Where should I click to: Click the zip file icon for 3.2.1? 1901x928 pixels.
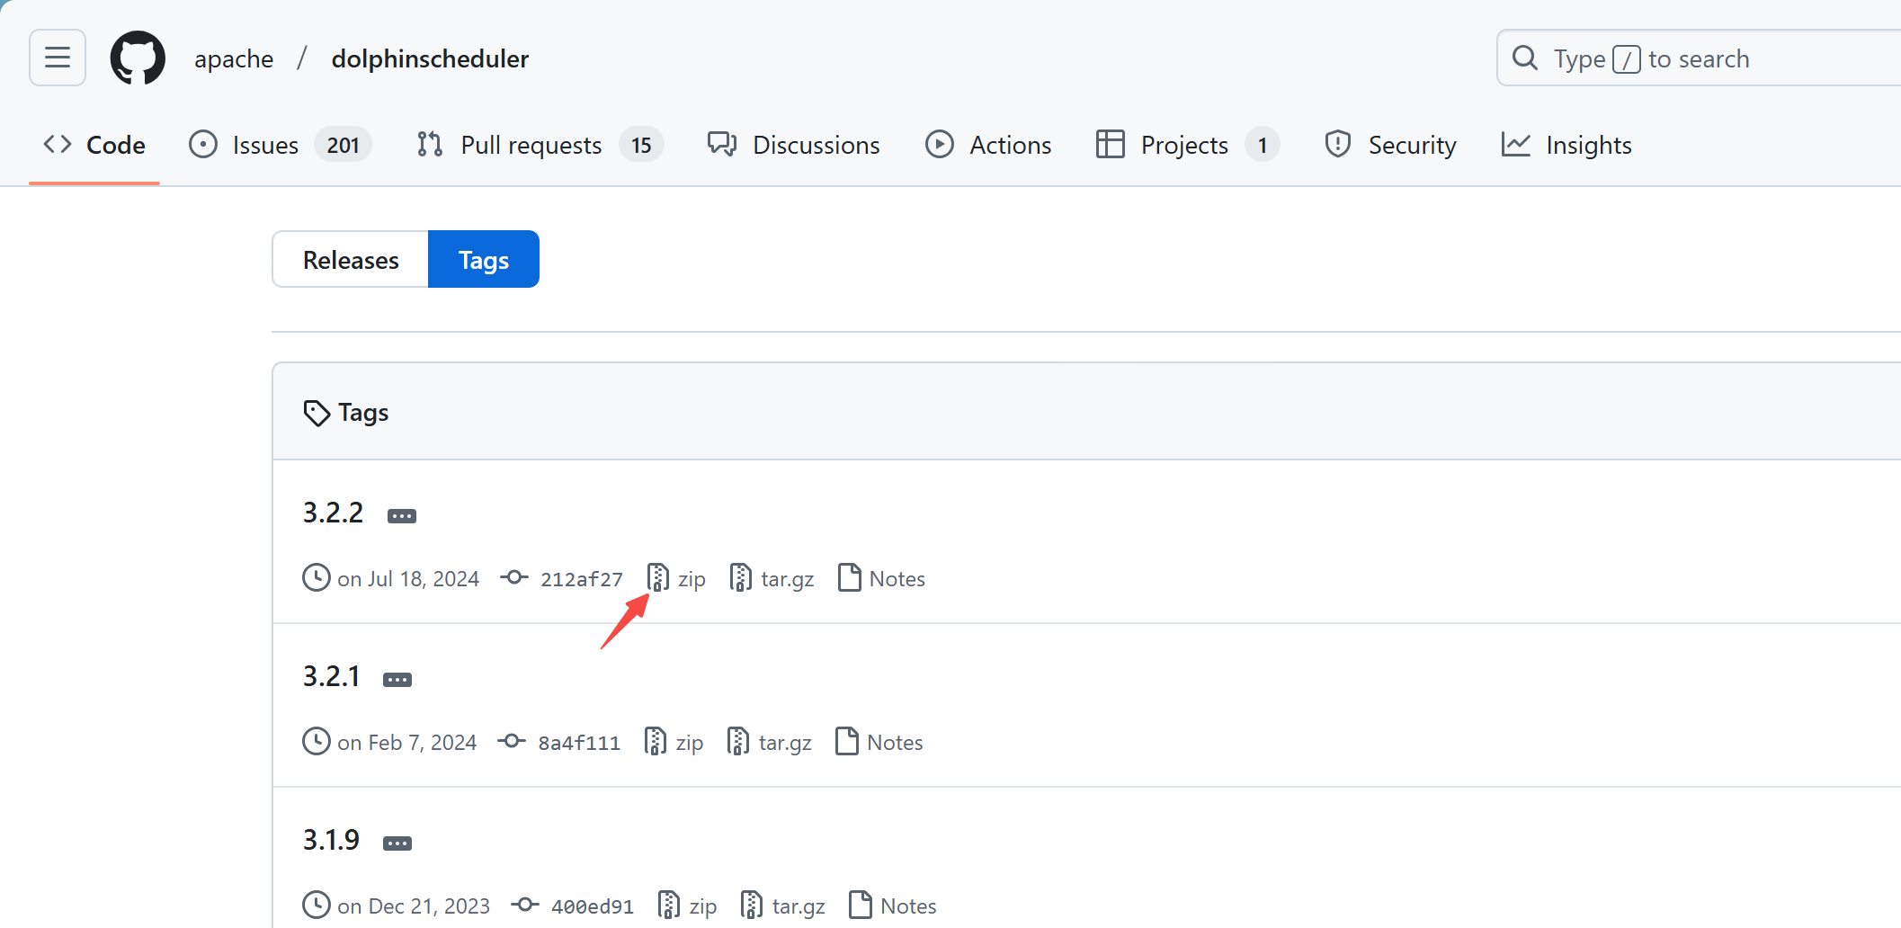656,742
